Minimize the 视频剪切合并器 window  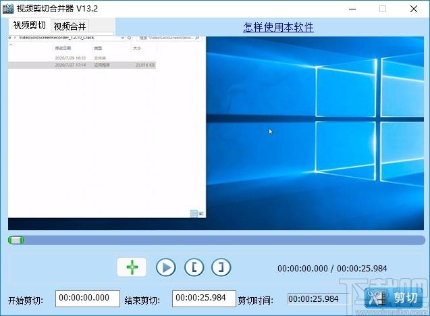352,9
